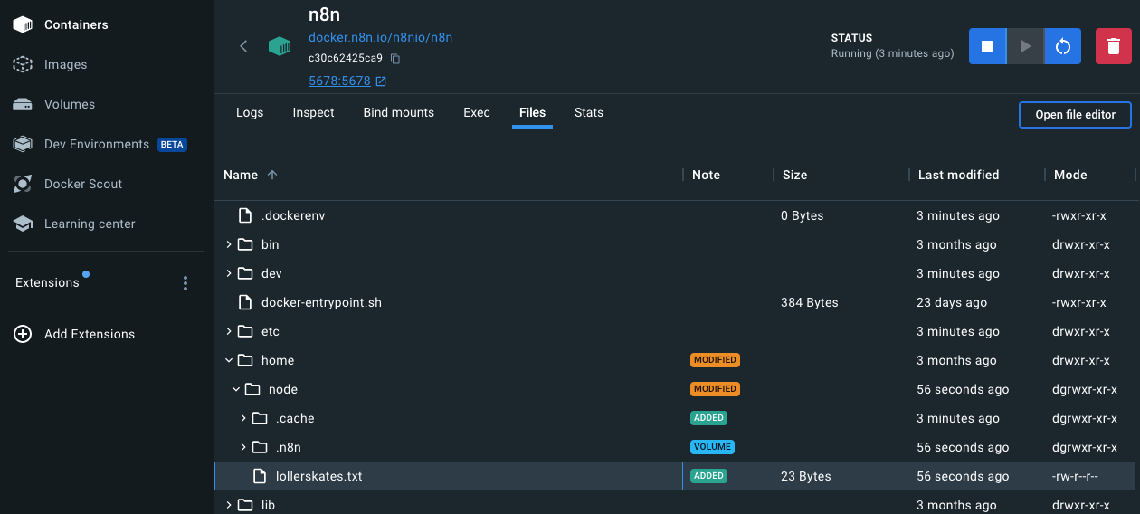Copy the container ID c30c62425ca9

(395, 58)
